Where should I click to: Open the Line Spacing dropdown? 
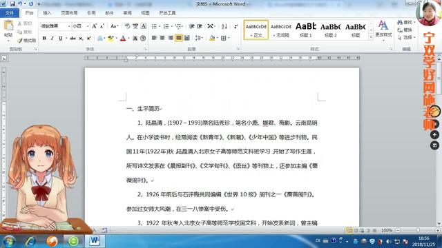(199, 38)
